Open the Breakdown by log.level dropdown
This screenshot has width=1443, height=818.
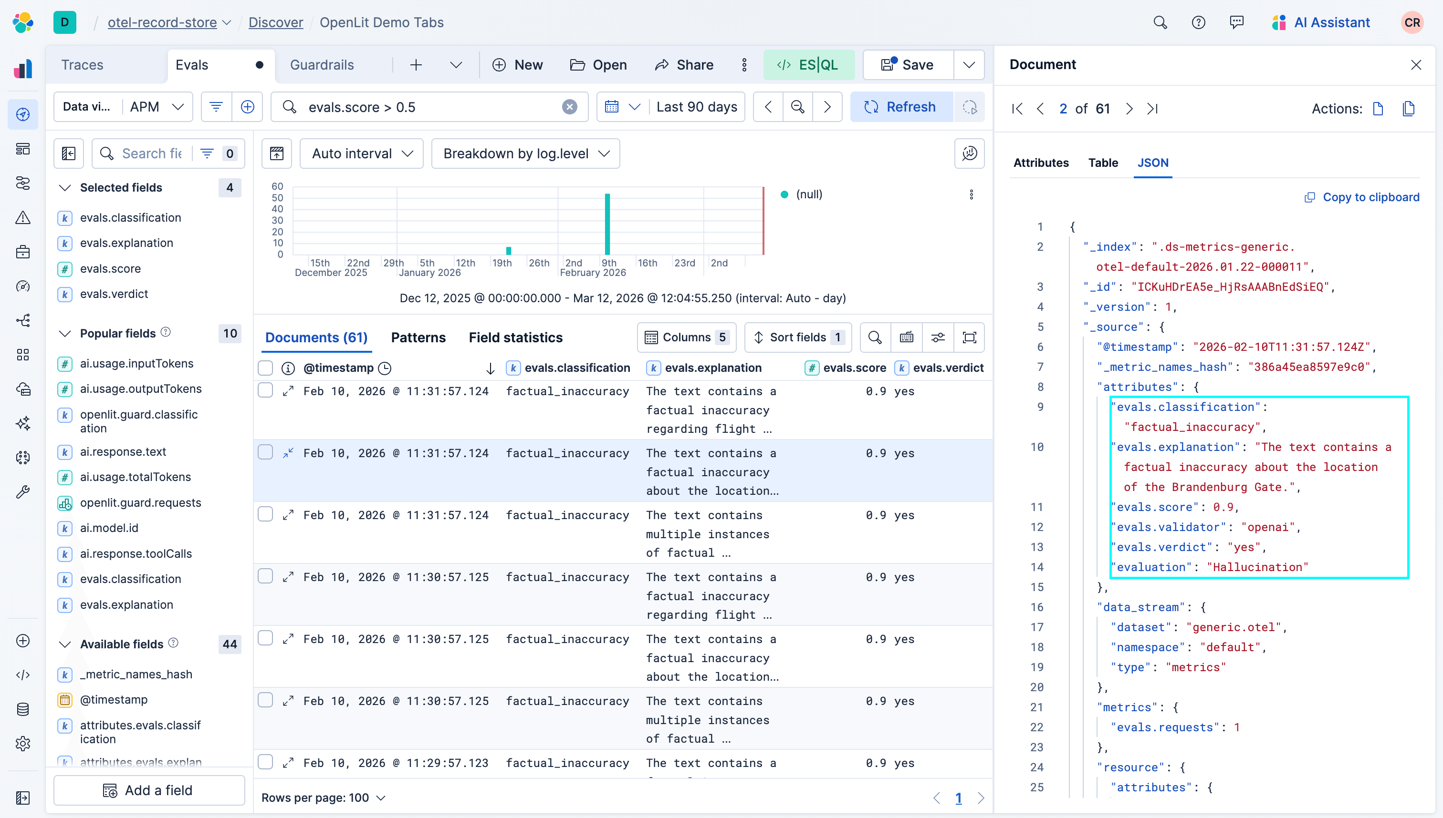(526, 153)
